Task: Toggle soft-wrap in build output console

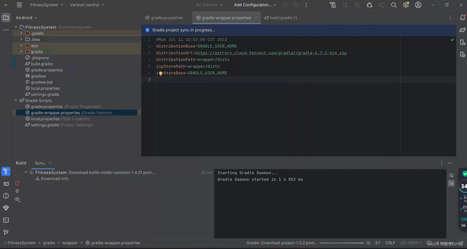Action: pos(451,175)
